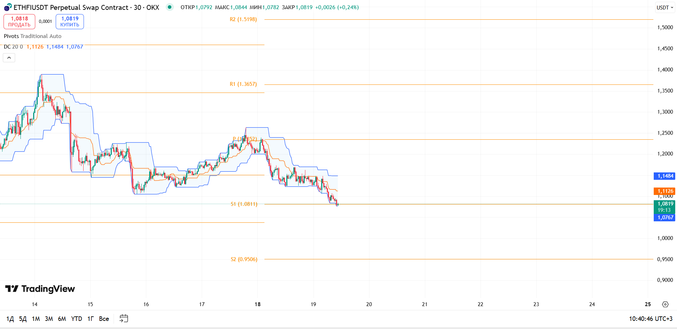Click the R2 (1.5198) pivot label
The height and width of the screenshot is (329, 677).
(243, 19)
